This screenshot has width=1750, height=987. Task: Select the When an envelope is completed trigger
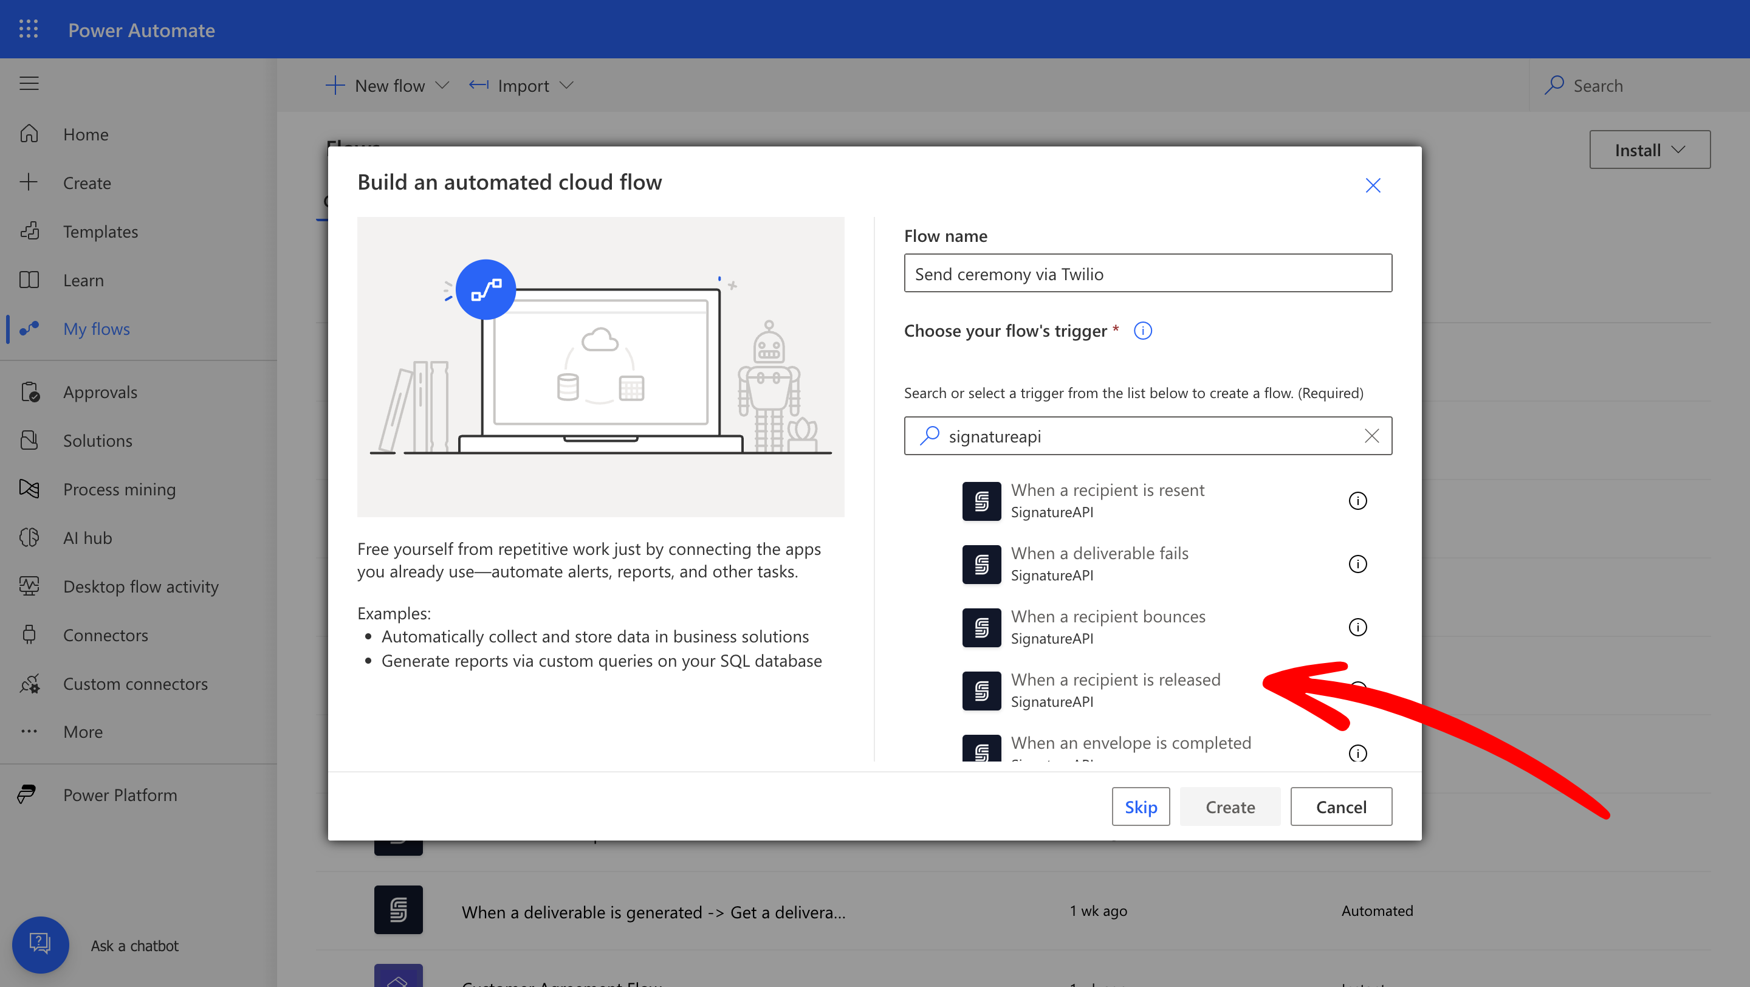[1130, 745]
